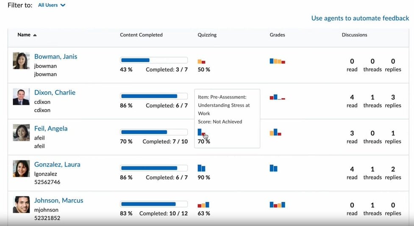
Task: Click Marcus Johnson's profile photo
Action: 21,205
